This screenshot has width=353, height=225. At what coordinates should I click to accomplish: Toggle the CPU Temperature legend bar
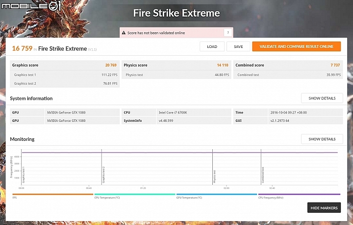pos(135,194)
